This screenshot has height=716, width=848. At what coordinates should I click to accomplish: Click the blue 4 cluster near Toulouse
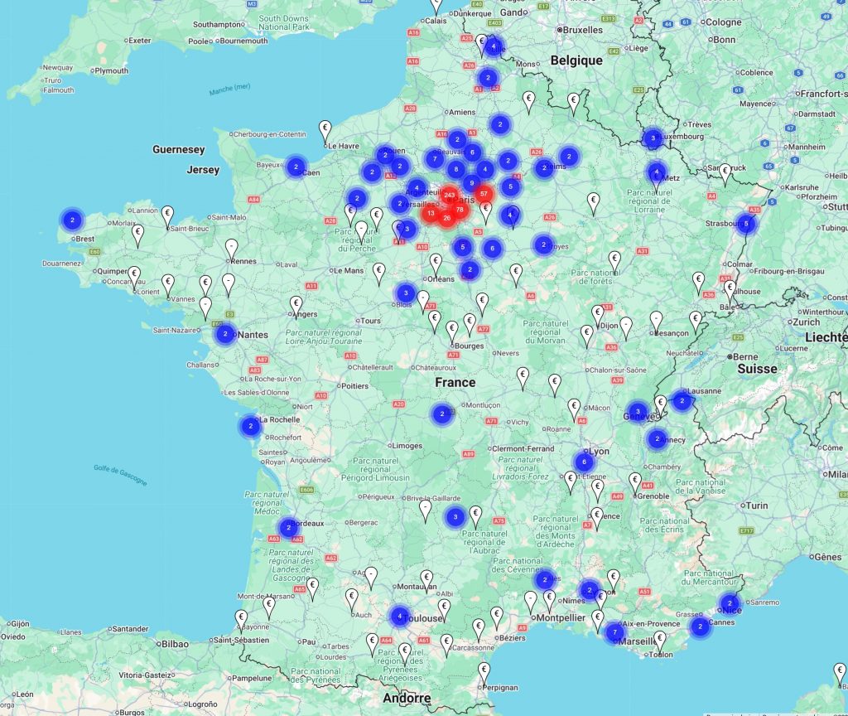pyautogui.click(x=399, y=616)
